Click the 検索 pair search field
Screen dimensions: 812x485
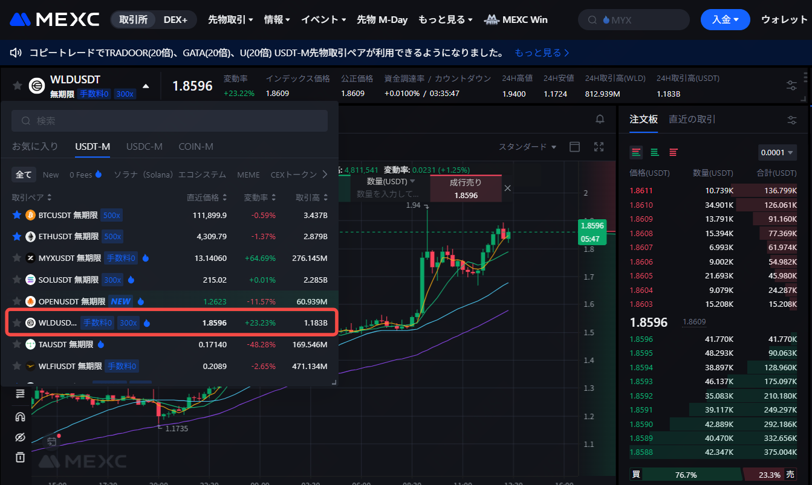point(169,121)
